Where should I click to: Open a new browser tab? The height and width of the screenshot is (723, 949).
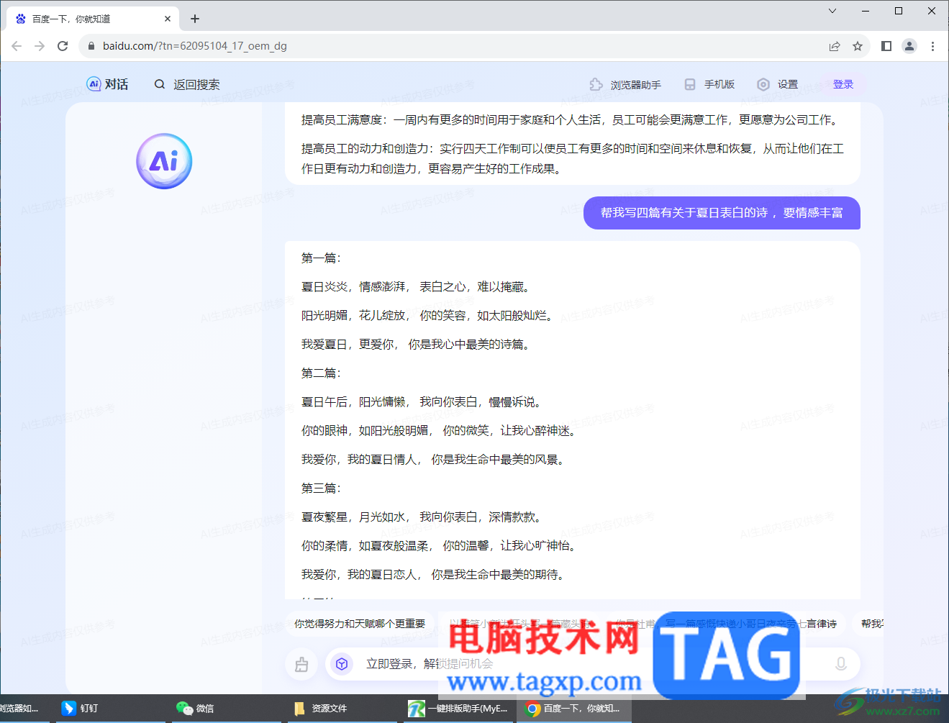(195, 19)
